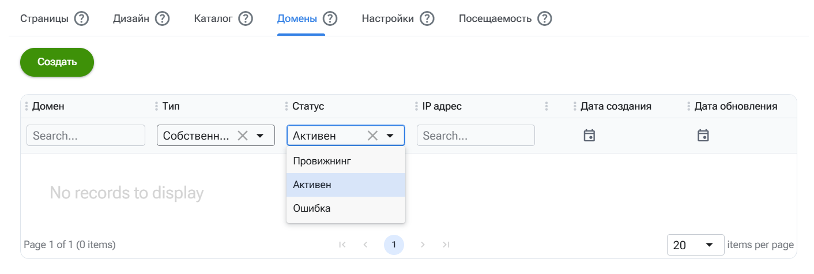The height and width of the screenshot is (274, 814).
Task: Clear the Собственный type filter
Action: tap(243, 136)
